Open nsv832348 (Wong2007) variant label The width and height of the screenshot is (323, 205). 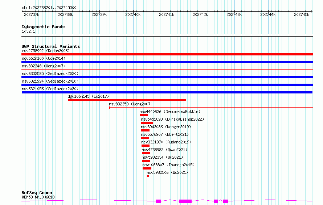click(x=44, y=66)
